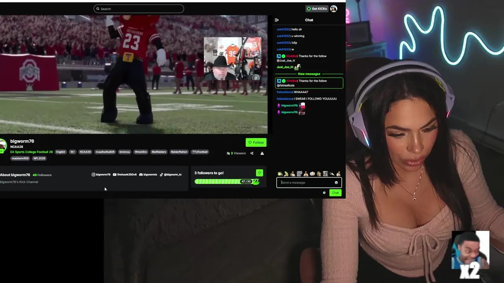The image size is (504, 283).
Task: Click the stream video player
Action: pos(133,75)
